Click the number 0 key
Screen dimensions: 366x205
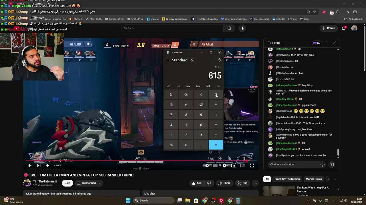coord(186,145)
